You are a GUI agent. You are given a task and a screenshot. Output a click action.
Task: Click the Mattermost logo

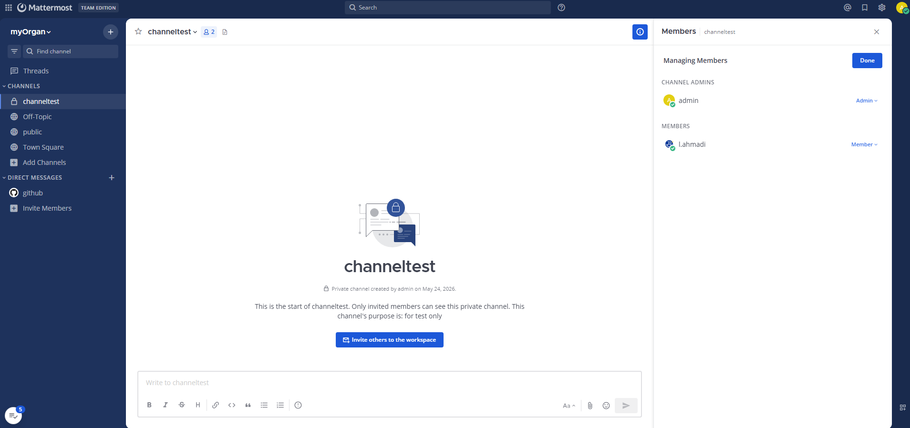pyautogui.click(x=45, y=8)
